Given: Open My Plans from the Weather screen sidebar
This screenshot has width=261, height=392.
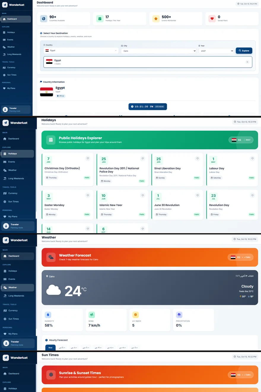Looking at the screenshot, I should [x=18, y=334].
